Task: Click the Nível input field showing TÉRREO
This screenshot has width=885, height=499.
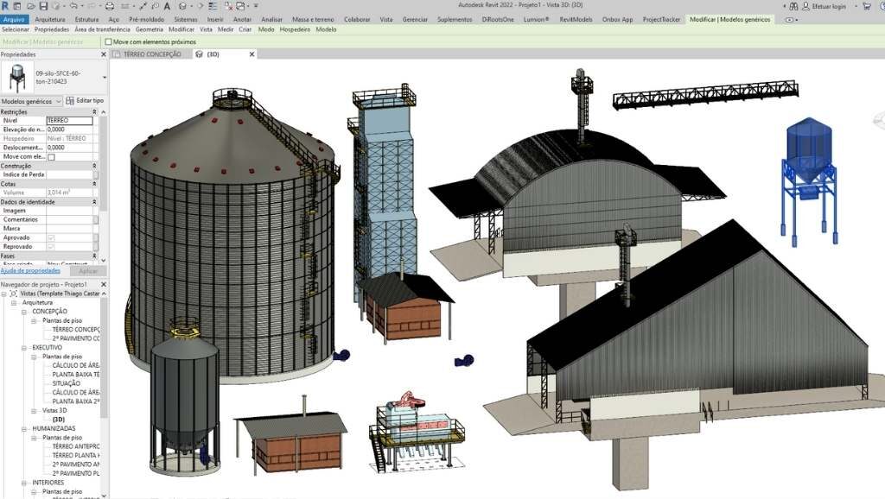Action: click(69, 120)
